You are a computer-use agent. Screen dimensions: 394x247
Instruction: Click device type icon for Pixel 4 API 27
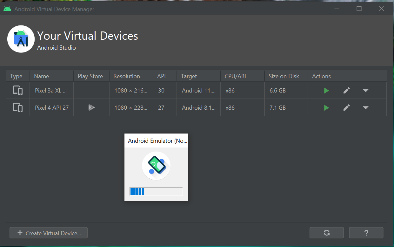click(x=18, y=108)
